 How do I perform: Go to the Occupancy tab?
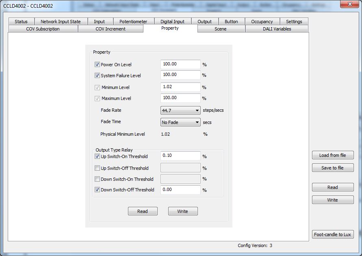click(x=262, y=22)
